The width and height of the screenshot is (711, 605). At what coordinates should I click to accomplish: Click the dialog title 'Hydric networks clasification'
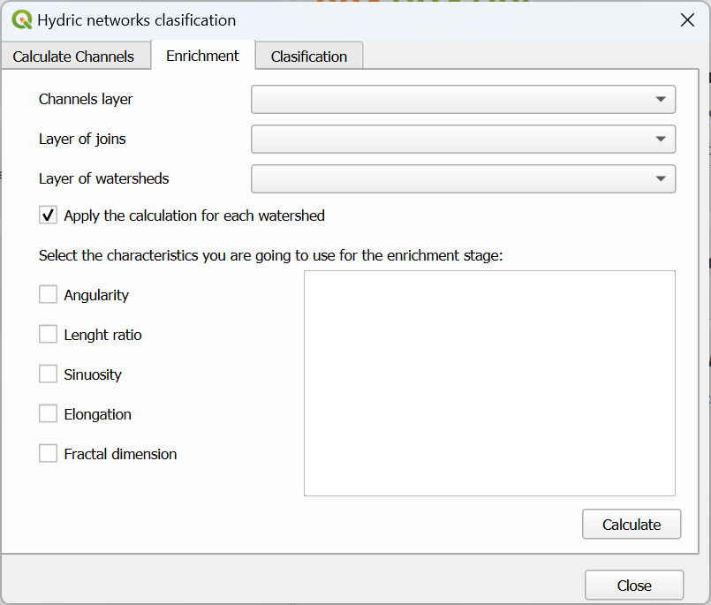pyautogui.click(x=136, y=19)
